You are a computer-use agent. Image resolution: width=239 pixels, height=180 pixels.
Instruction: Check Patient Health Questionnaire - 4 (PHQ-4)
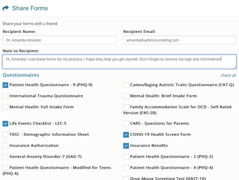[126, 168]
